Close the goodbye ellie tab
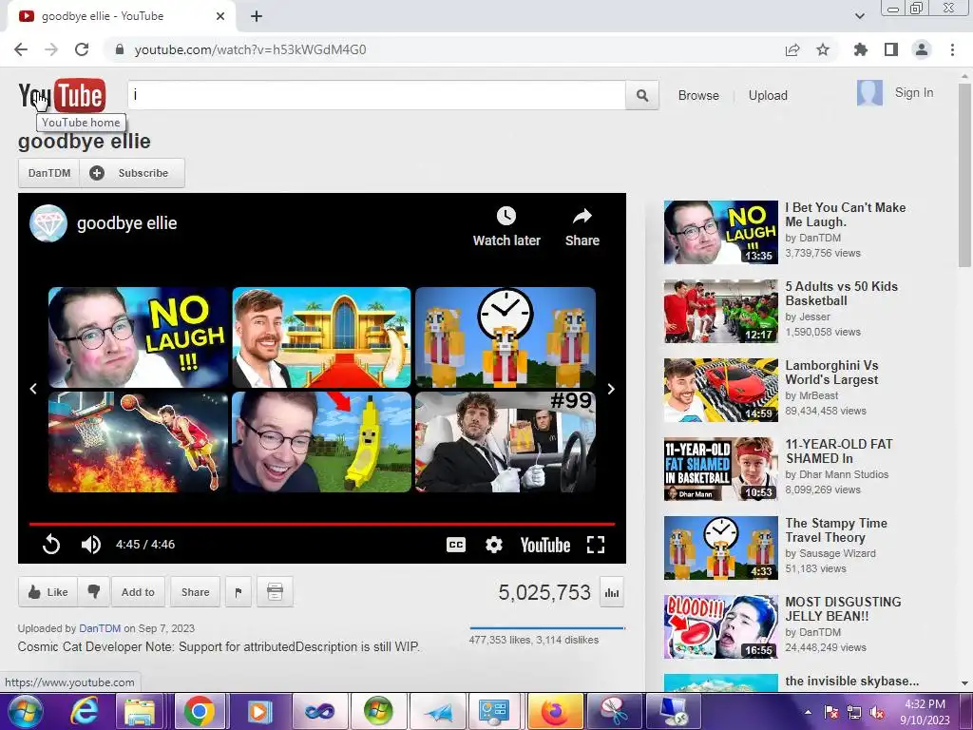The width and height of the screenshot is (973, 730). coord(220,16)
